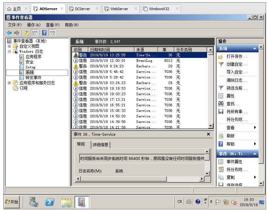Click actions pane scrollbar down arrow
Screen dimensions: 268x210
tap(261, 184)
